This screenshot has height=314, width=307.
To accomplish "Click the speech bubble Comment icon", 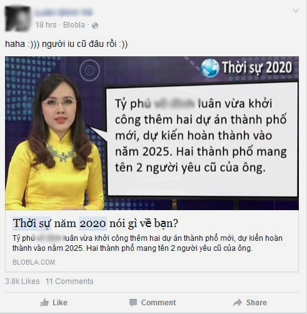I will pos(133,303).
